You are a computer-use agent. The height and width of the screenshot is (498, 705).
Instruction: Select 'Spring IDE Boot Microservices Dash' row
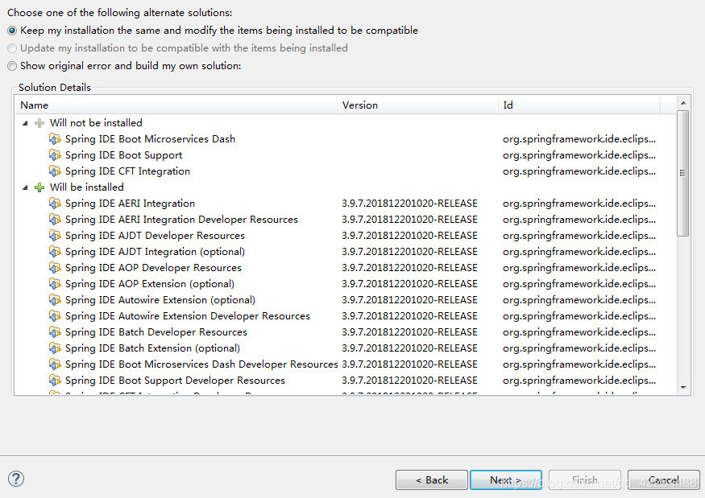tap(346, 139)
